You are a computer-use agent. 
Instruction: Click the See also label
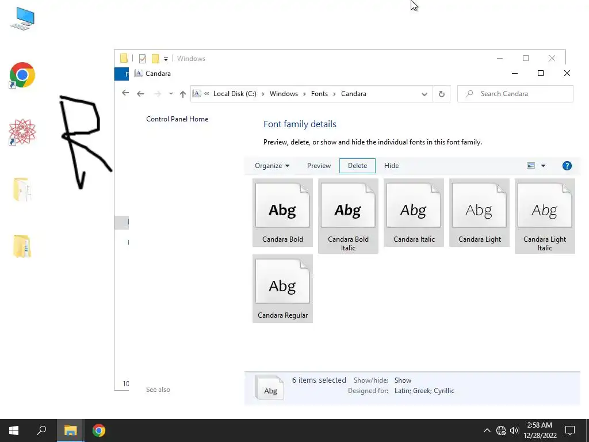[x=158, y=390]
